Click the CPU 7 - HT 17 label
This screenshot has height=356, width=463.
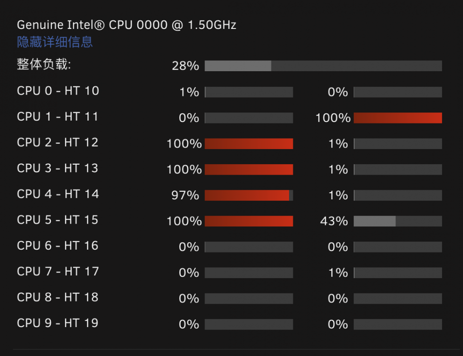coord(58,272)
